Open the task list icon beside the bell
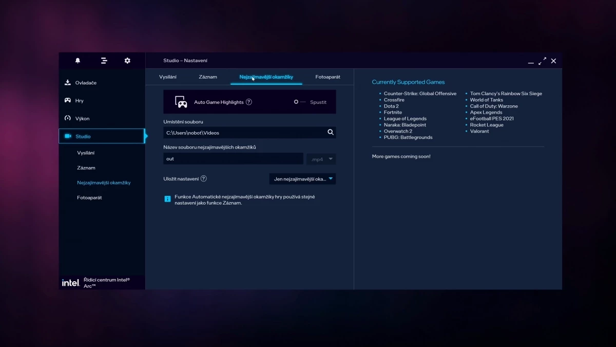 coord(104,61)
